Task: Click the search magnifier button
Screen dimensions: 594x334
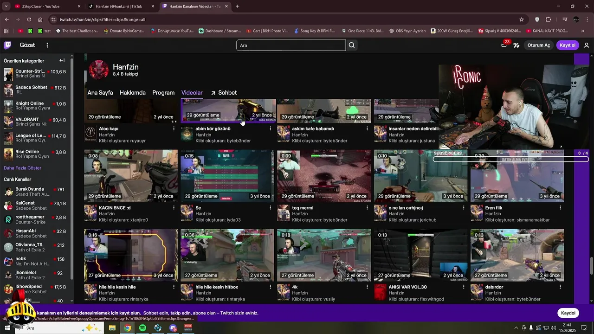Action: (x=352, y=45)
